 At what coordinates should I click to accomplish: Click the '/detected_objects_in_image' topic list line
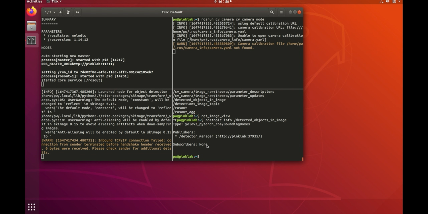[x=199, y=100]
